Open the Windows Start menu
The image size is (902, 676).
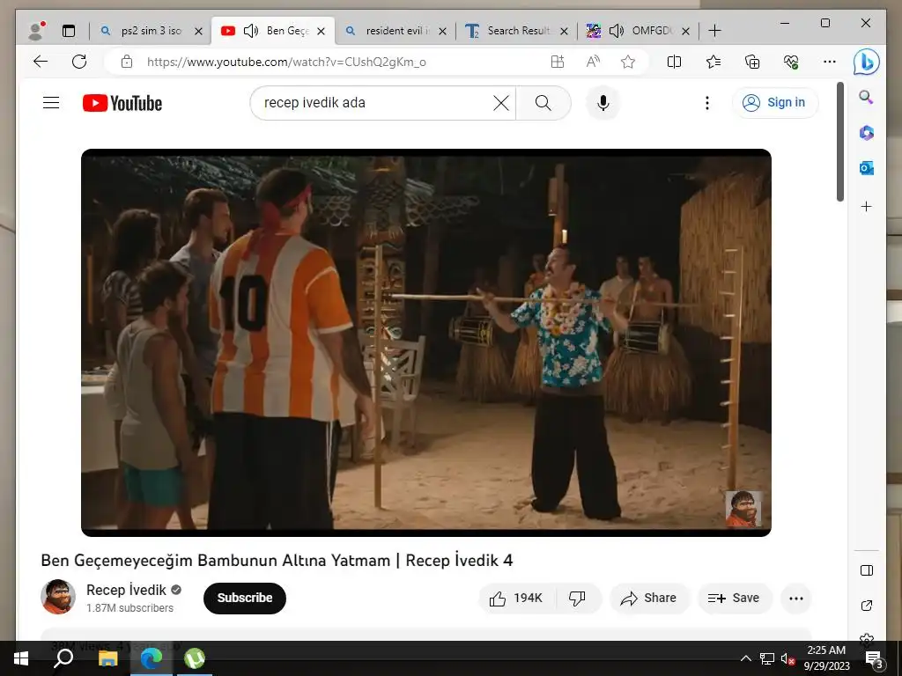[x=21, y=658]
